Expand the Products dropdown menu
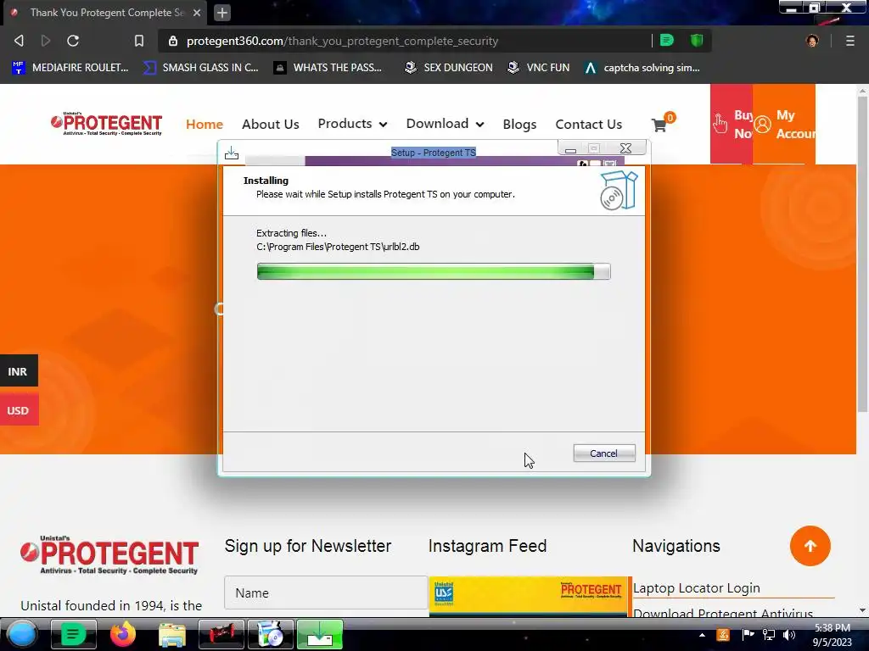869x651 pixels. [352, 124]
